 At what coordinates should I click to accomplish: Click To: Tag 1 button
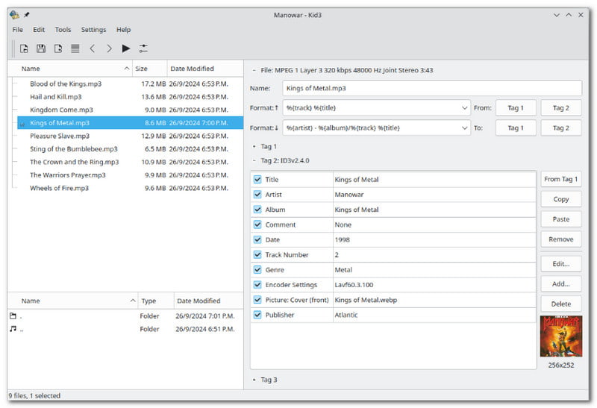click(516, 128)
